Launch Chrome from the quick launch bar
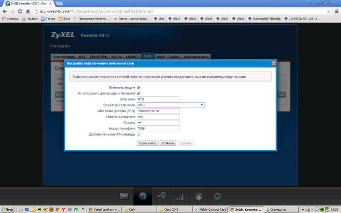Viewport: 341px width, 213px height. [57, 209]
